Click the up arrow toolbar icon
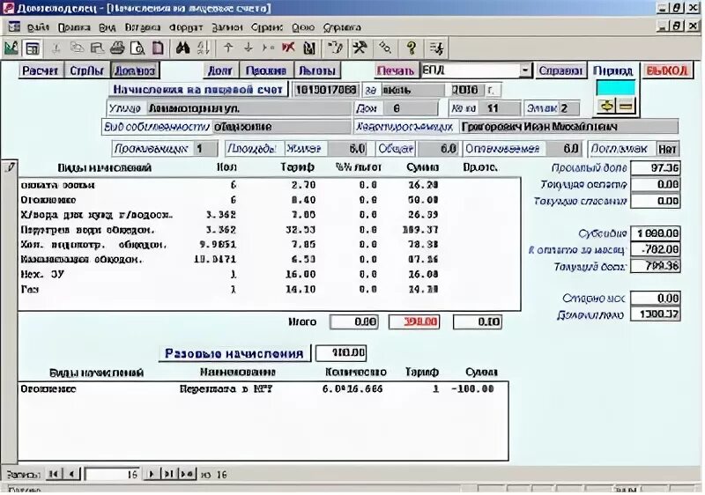 click(228, 48)
